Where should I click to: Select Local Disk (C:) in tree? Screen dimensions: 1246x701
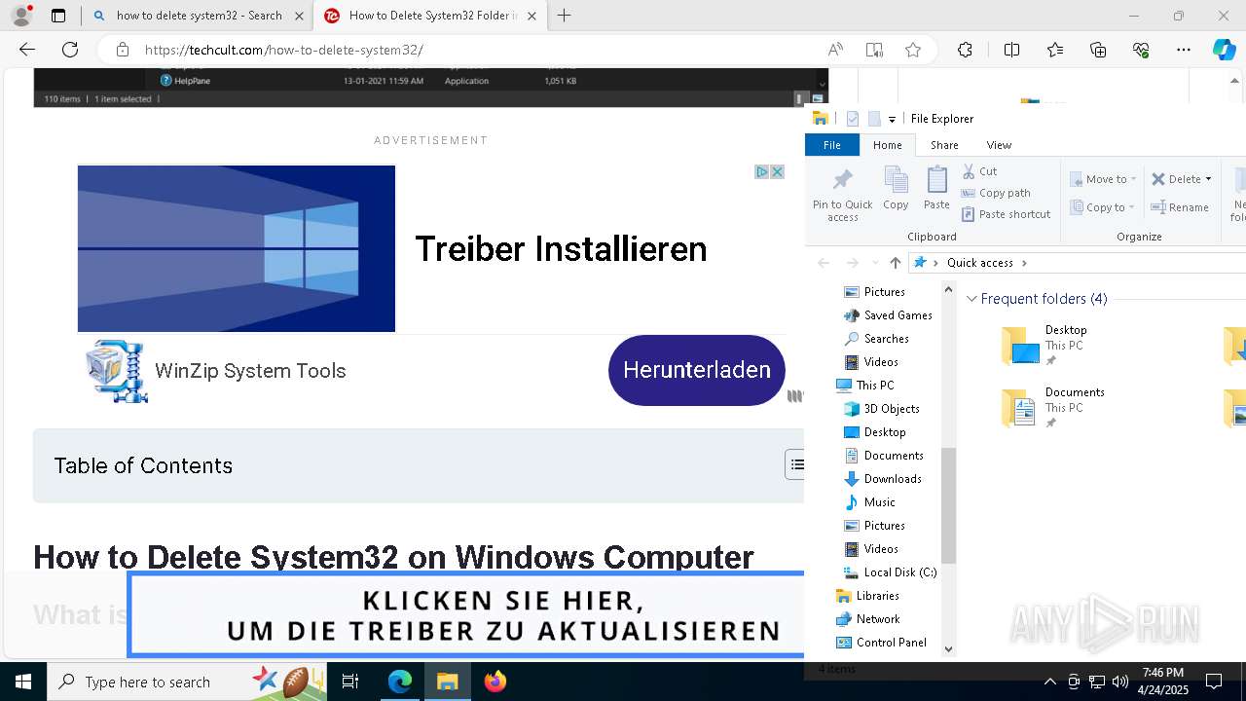click(x=899, y=572)
